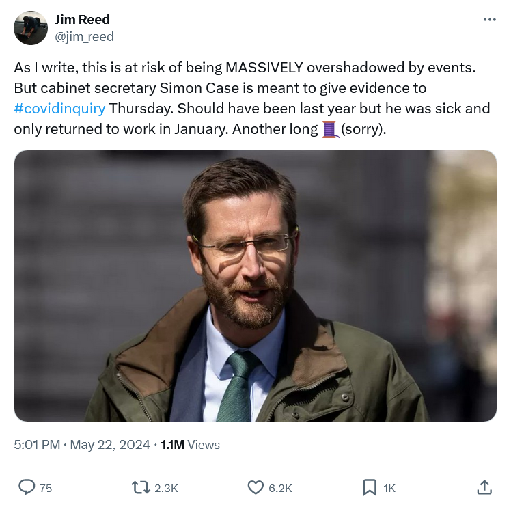Click the 1.1M Views label
The image size is (511, 507).
click(x=190, y=445)
